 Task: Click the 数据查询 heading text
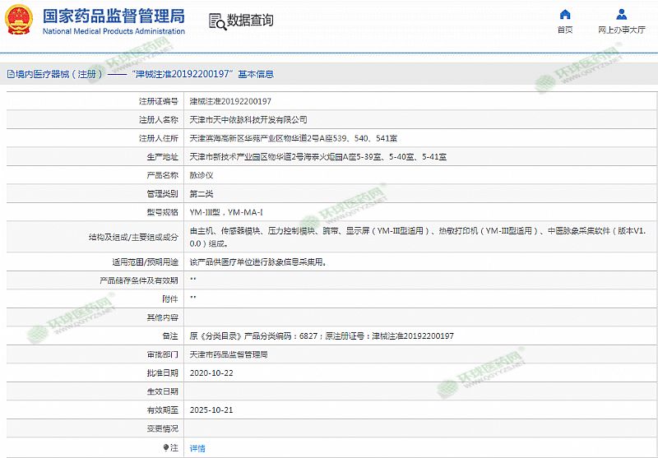click(x=250, y=21)
